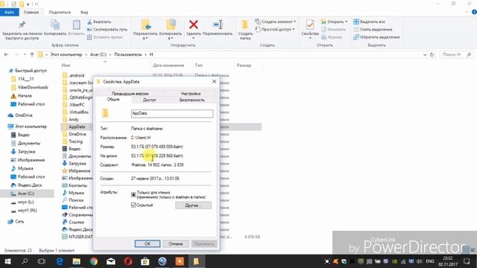The width and height of the screenshot is (477, 268).
Task: Open the Move to dropdown
Action: (x=145, y=30)
